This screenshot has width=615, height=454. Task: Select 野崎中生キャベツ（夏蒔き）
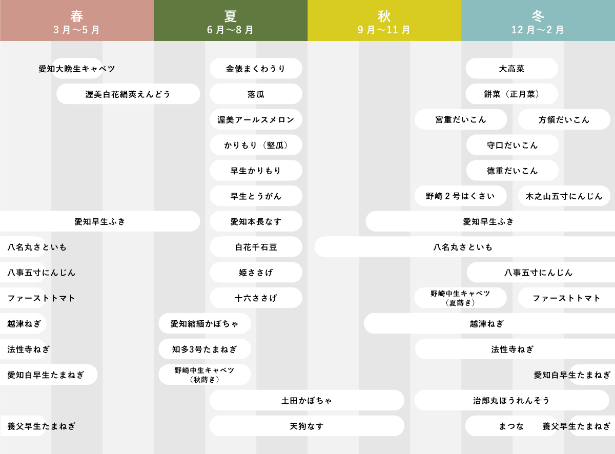[460, 298]
